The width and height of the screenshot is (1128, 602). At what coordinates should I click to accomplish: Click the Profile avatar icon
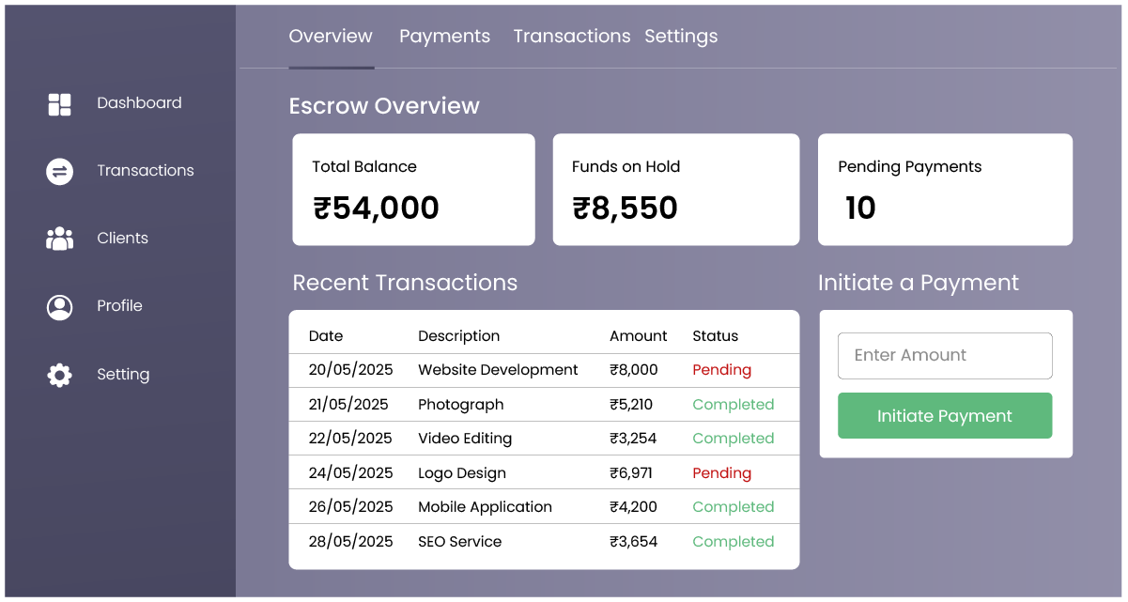(59, 306)
